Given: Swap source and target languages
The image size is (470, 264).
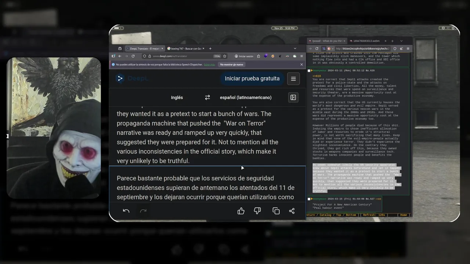Looking at the screenshot, I should [207, 98].
